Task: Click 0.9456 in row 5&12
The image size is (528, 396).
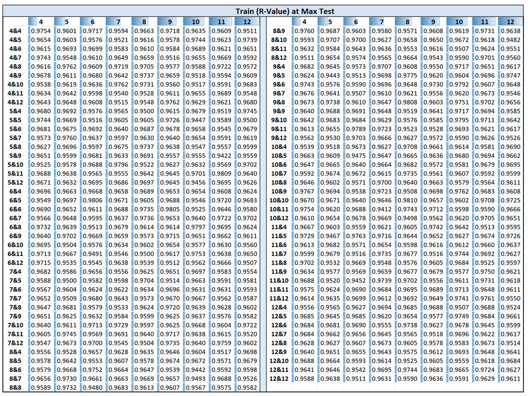Action: pyautogui.click(x=196, y=182)
